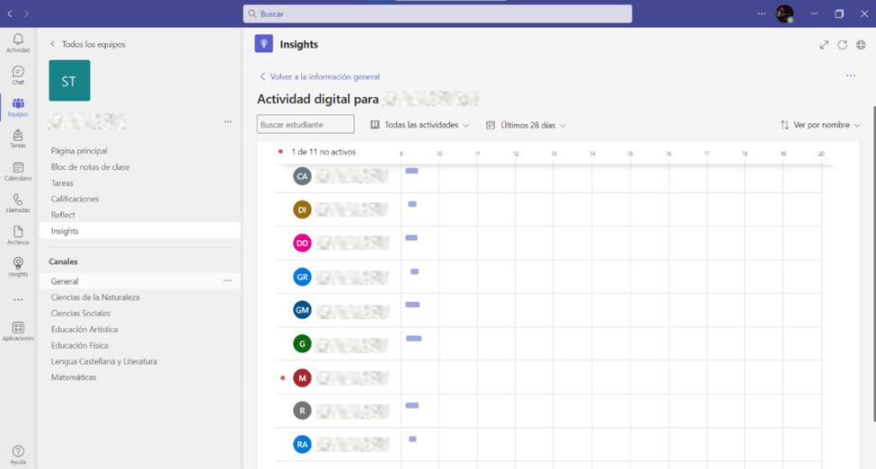Click the expand tab icon beside refresh
Screen dimensions: 876x469
pyautogui.click(x=824, y=45)
